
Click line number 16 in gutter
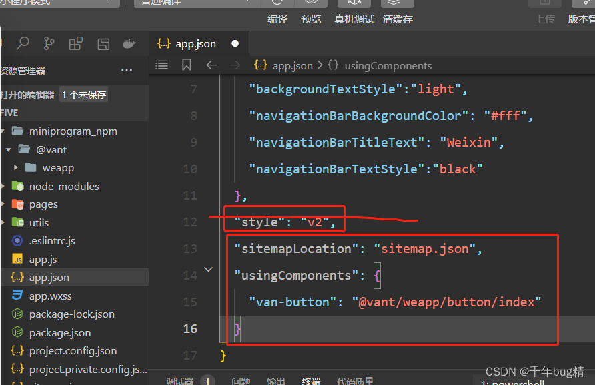190,328
